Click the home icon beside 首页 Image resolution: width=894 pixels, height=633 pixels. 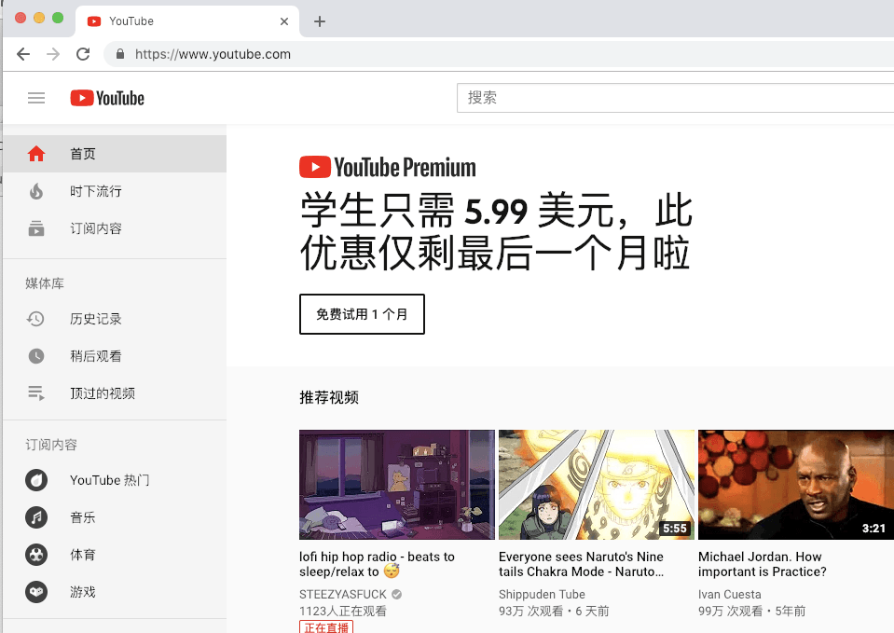point(36,154)
